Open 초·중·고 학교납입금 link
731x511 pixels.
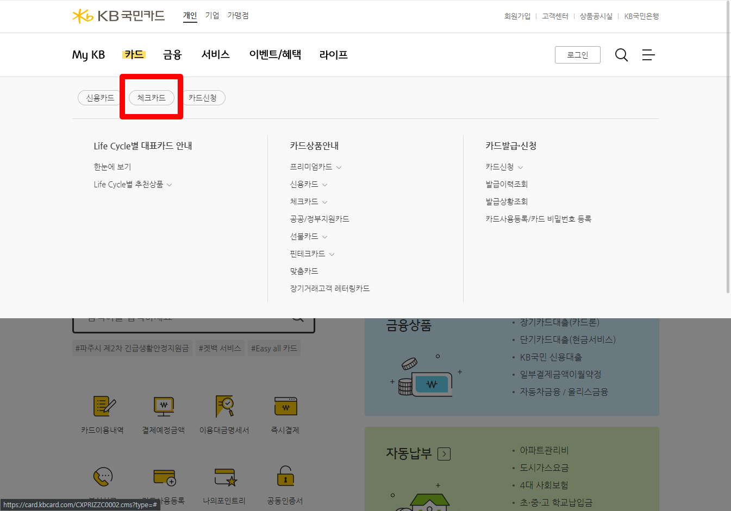click(556, 503)
